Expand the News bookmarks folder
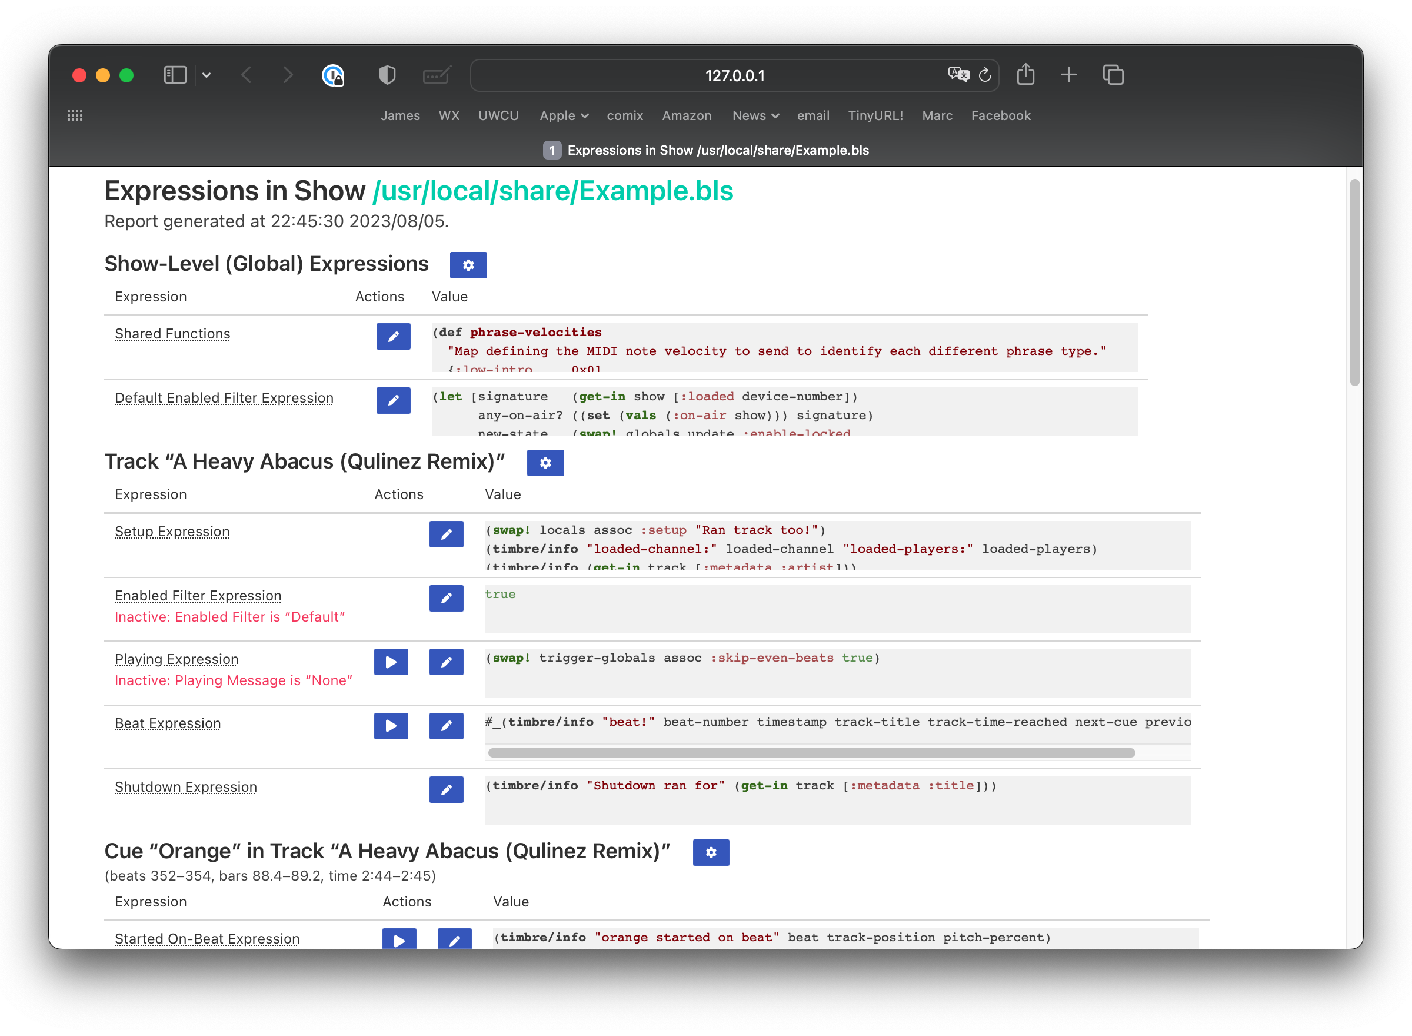The width and height of the screenshot is (1412, 1036). (755, 115)
